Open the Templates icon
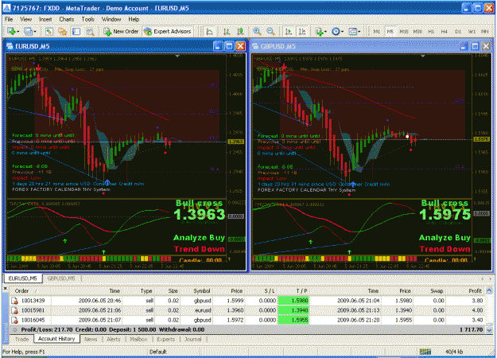This screenshot has width=497, height=358. point(352,31)
